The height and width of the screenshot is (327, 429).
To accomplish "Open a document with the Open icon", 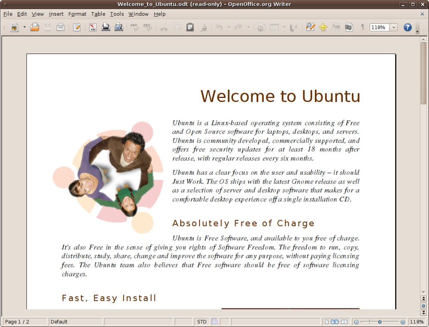I will [x=35, y=27].
